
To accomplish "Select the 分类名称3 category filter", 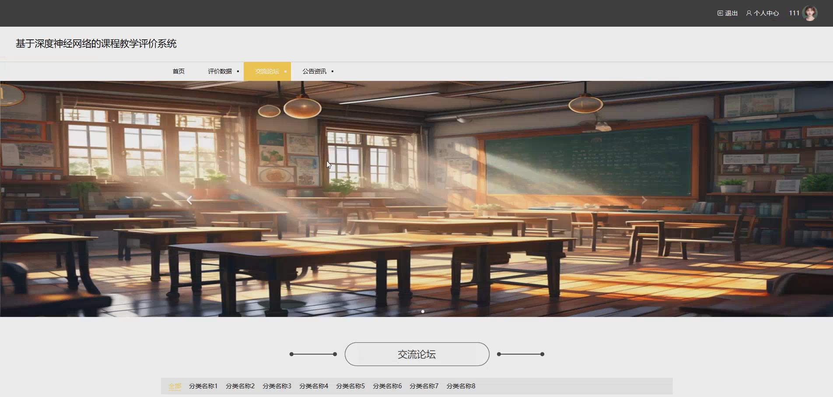I will click(x=276, y=386).
